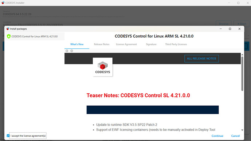
Task: Minimize the Install packages dialog
Action: (x=220, y=29)
